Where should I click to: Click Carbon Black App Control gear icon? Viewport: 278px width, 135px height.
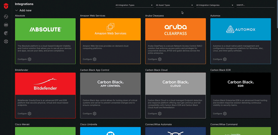click(x=95, y=114)
